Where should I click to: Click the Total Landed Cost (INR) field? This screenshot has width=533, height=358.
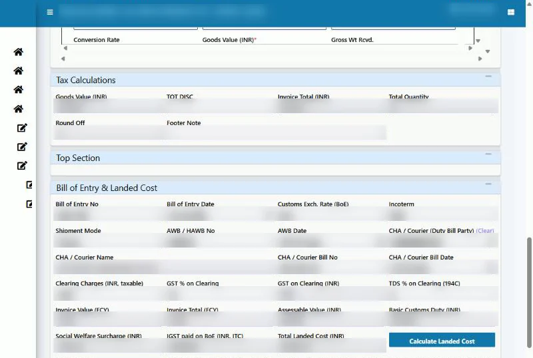(x=331, y=345)
